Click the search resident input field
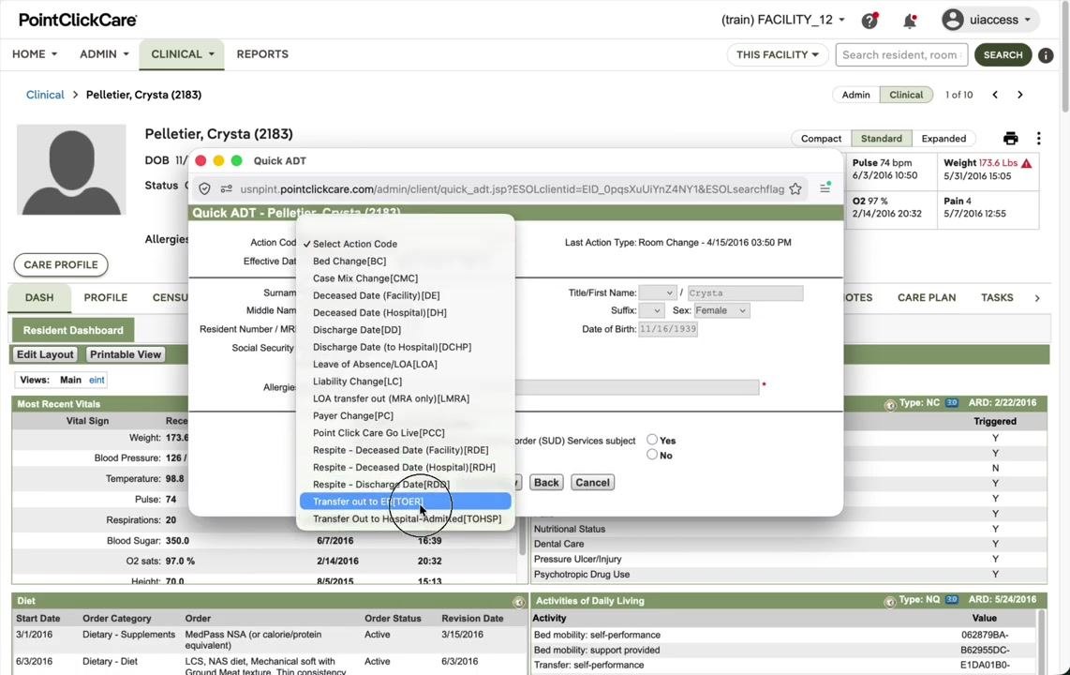Screen dimensions: 1070x675 902,54
